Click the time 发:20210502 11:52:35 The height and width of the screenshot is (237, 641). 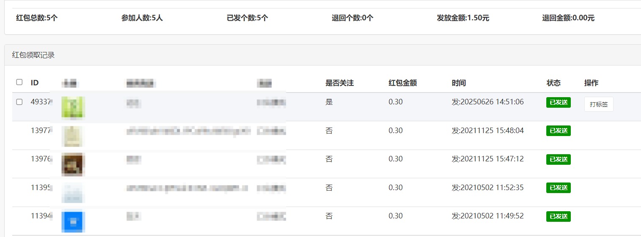coord(488,188)
